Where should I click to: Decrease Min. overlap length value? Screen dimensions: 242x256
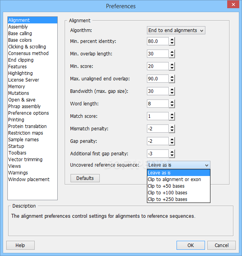click(172, 56)
